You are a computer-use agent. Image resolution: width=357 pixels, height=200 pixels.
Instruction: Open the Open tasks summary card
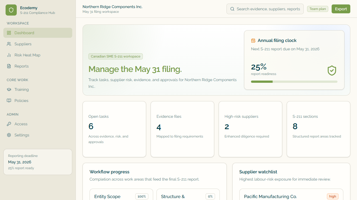[114, 129]
